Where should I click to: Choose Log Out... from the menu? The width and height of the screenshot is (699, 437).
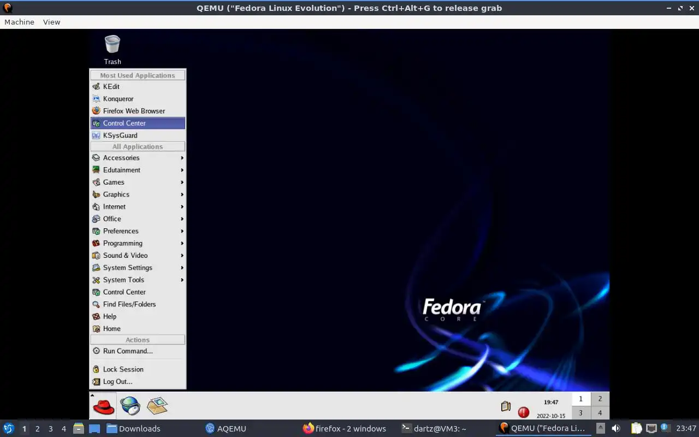click(138, 382)
